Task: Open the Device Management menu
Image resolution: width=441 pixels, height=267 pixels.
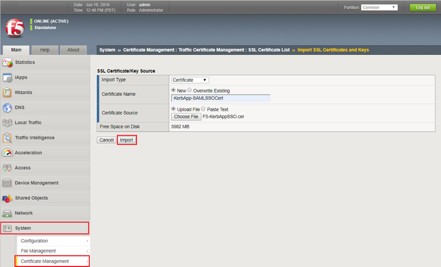Action: (x=45, y=183)
